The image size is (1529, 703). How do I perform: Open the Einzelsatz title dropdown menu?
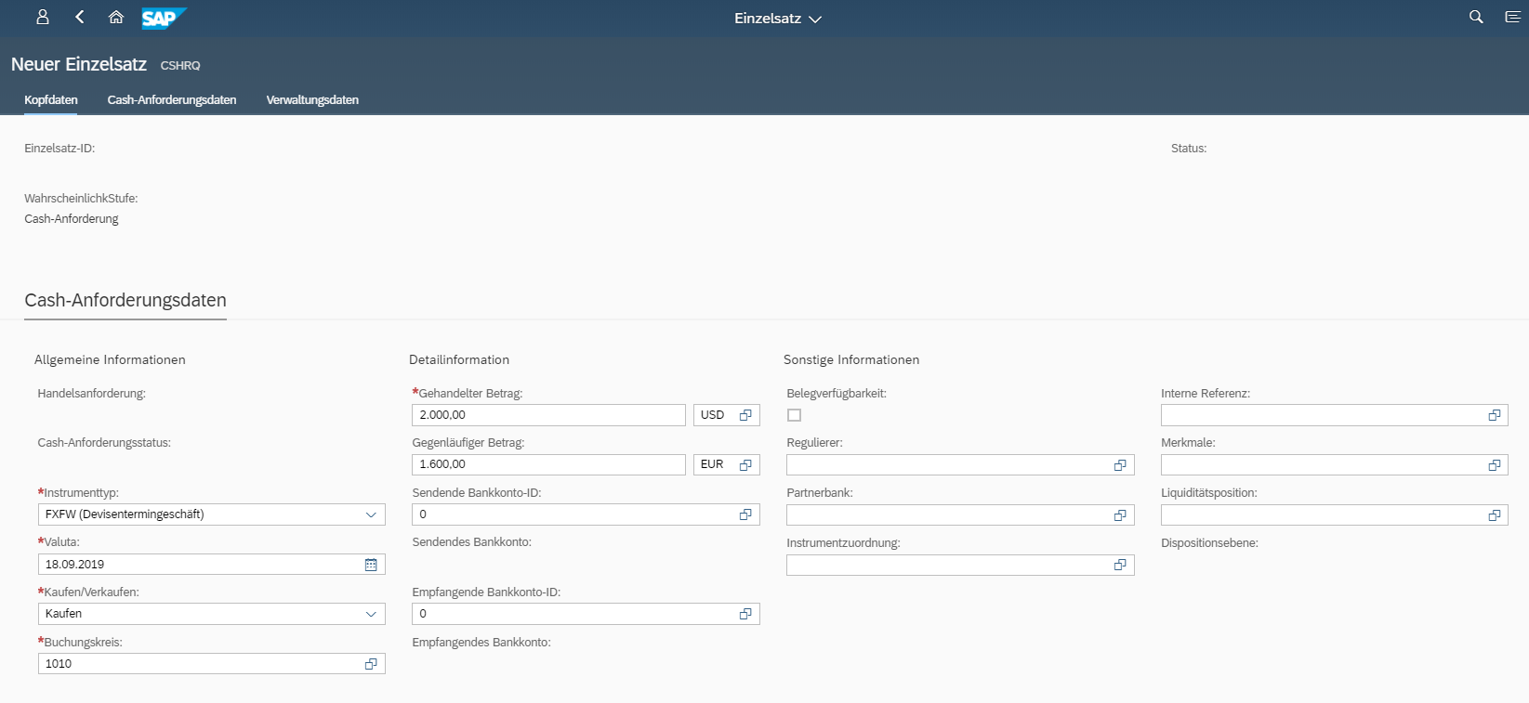click(x=778, y=19)
